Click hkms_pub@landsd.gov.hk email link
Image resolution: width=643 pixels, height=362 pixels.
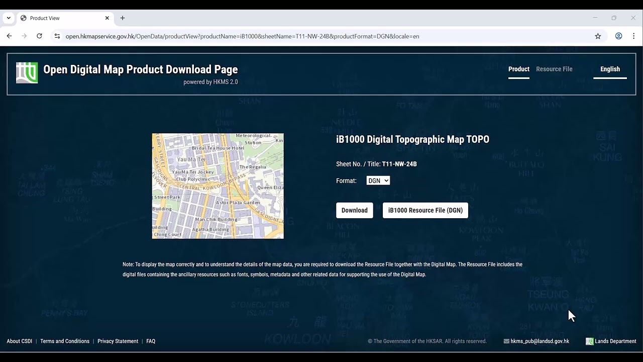[540, 341]
